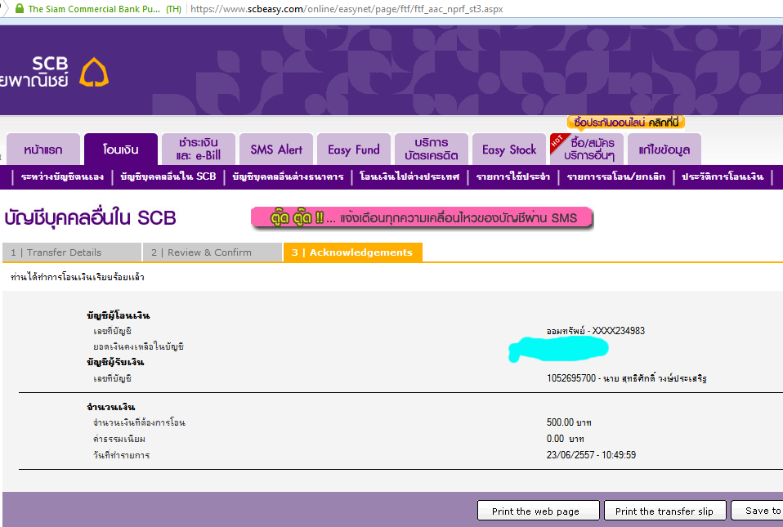Image resolution: width=783 pixels, height=527 pixels.
Task: Click the วันที่ทำรายการ label
Action: pyautogui.click(x=121, y=455)
